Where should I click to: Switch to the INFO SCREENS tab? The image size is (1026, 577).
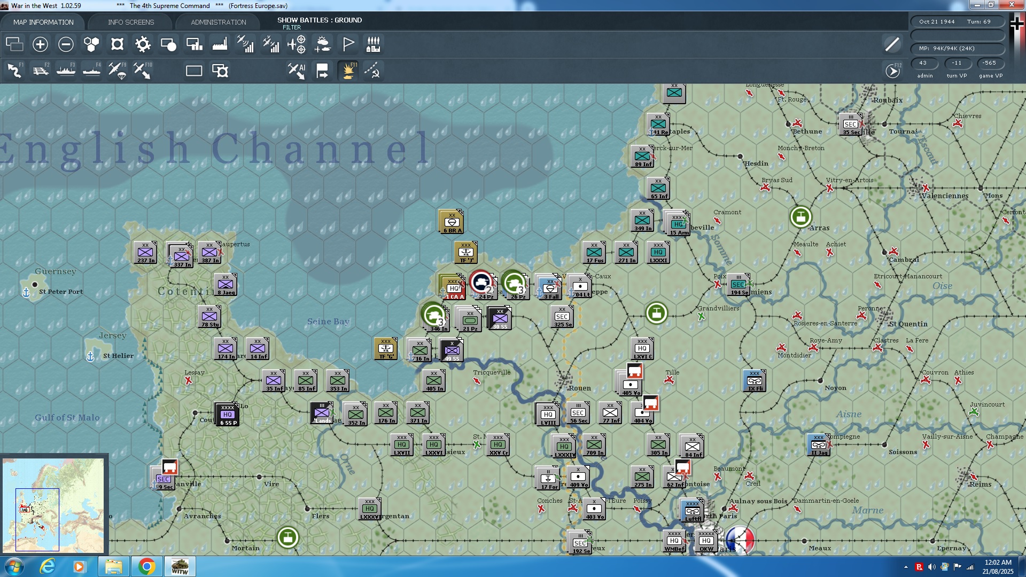pos(131,22)
